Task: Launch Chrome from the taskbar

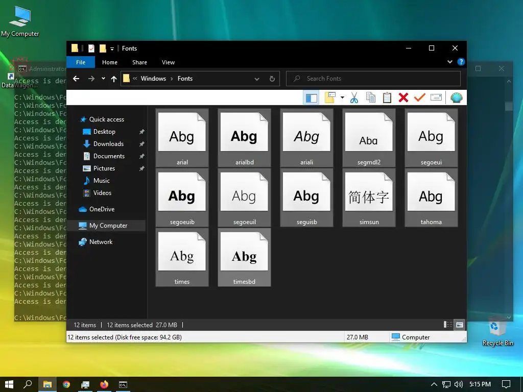Action: [66, 384]
